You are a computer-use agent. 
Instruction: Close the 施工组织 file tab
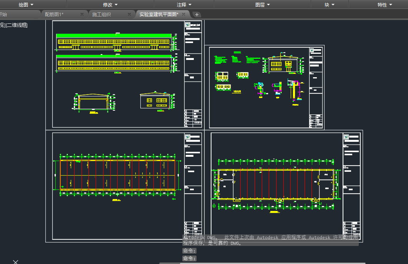pos(130,15)
